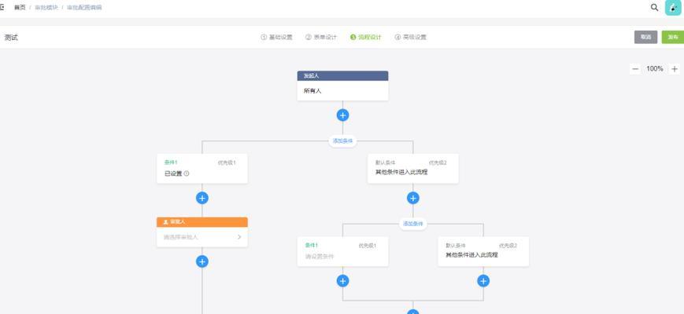Click the person icon in the 审批人 header
The image size is (684, 314).
(x=165, y=222)
